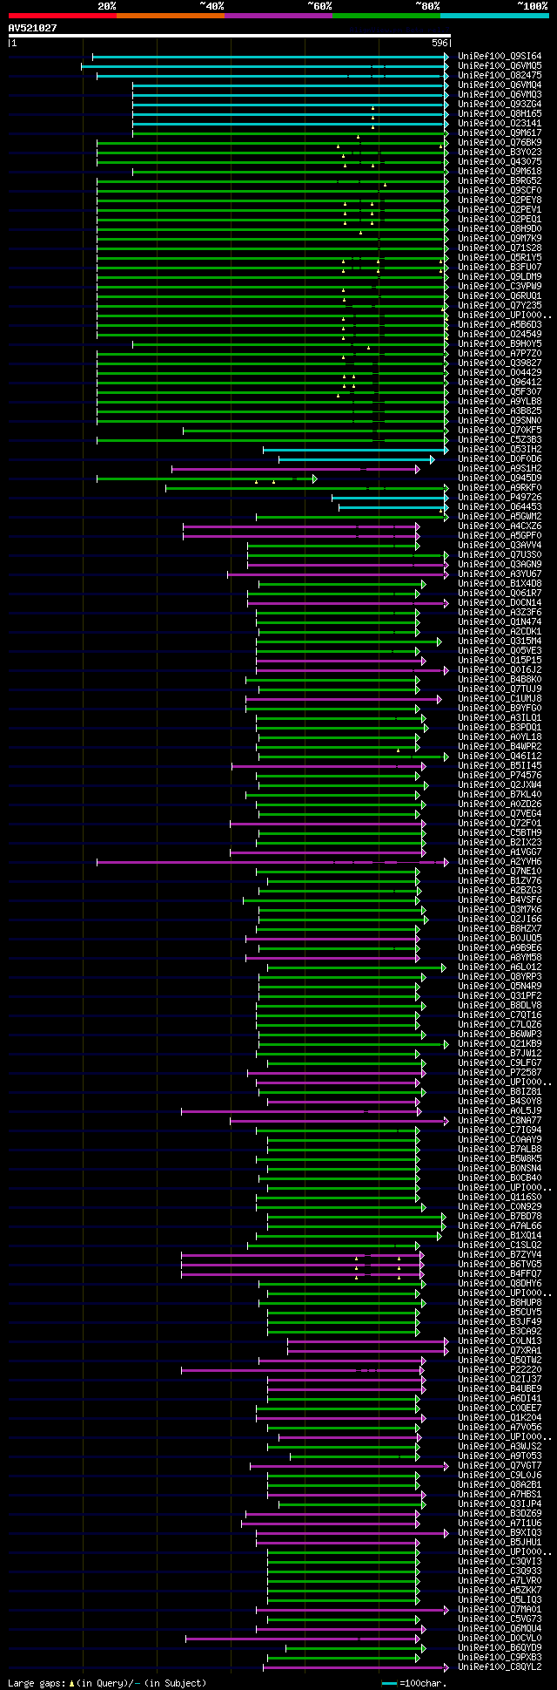Click the UniRef100_Q7VGT7 label

500,1466
